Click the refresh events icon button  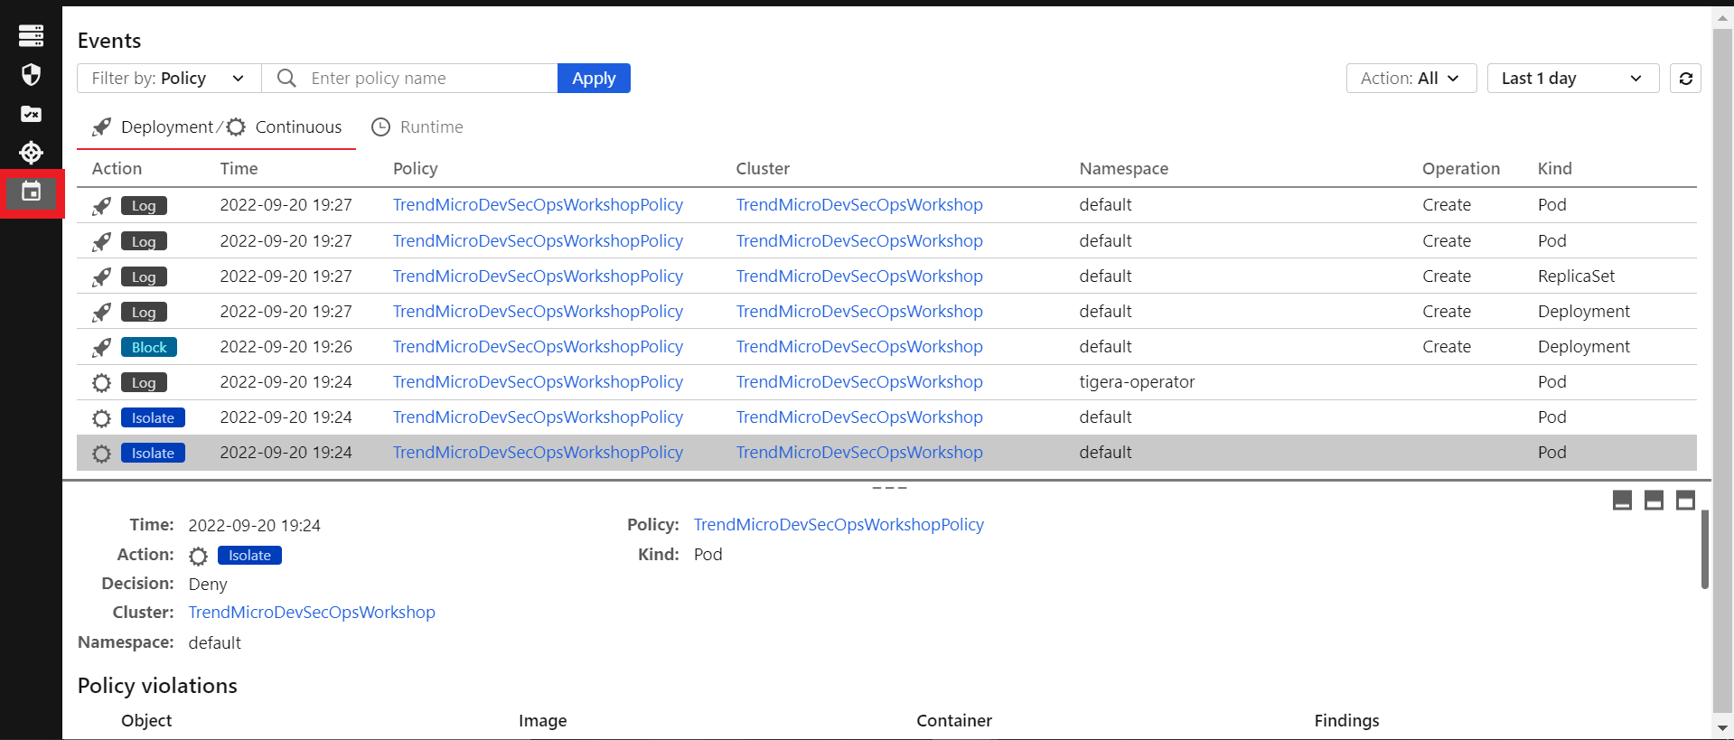[1685, 79]
